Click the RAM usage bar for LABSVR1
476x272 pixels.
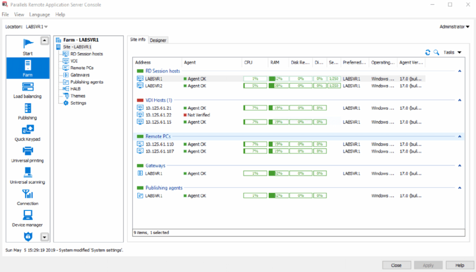(x=278, y=78)
